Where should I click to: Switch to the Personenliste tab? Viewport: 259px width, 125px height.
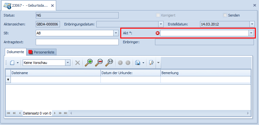(x=42, y=52)
